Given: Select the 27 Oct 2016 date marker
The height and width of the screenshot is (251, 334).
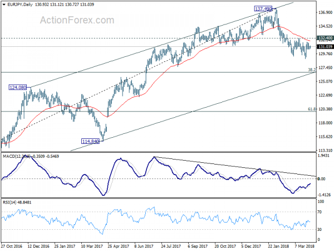Looking at the screenshot, I should pos(12,246).
